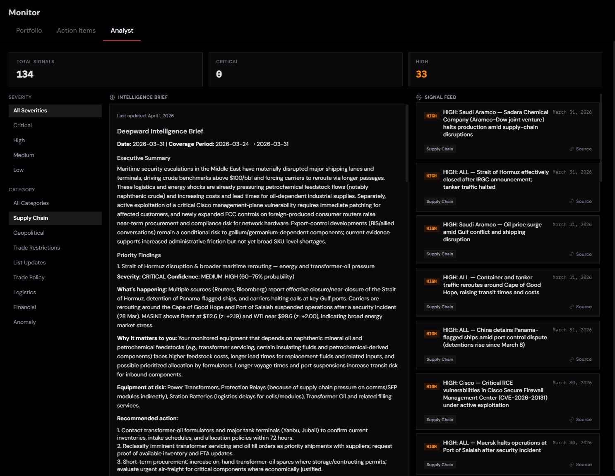Viewport: 615px width, 476px height.
Task: Toggle the Critical severity filter
Action: click(22, 125)
